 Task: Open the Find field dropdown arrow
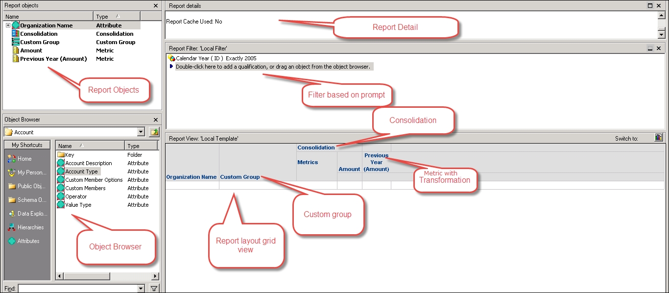click(142, 289)
